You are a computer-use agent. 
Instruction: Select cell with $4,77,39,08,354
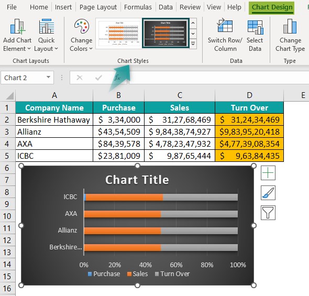(249, 144)
